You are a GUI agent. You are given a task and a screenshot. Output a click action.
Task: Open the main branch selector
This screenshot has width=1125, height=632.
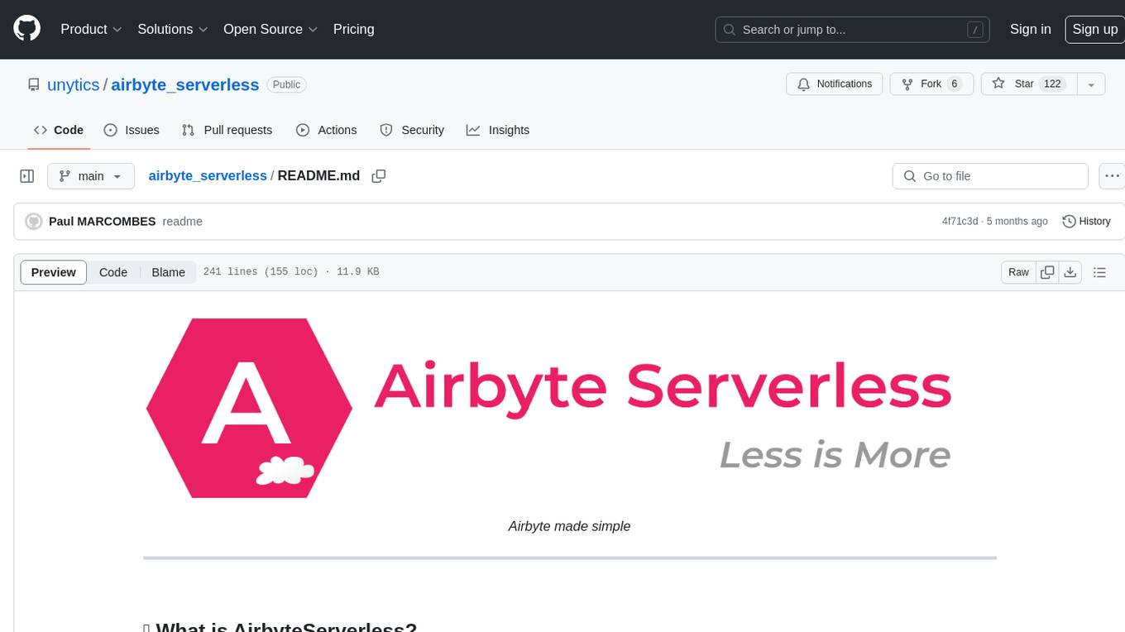(90, 176)
